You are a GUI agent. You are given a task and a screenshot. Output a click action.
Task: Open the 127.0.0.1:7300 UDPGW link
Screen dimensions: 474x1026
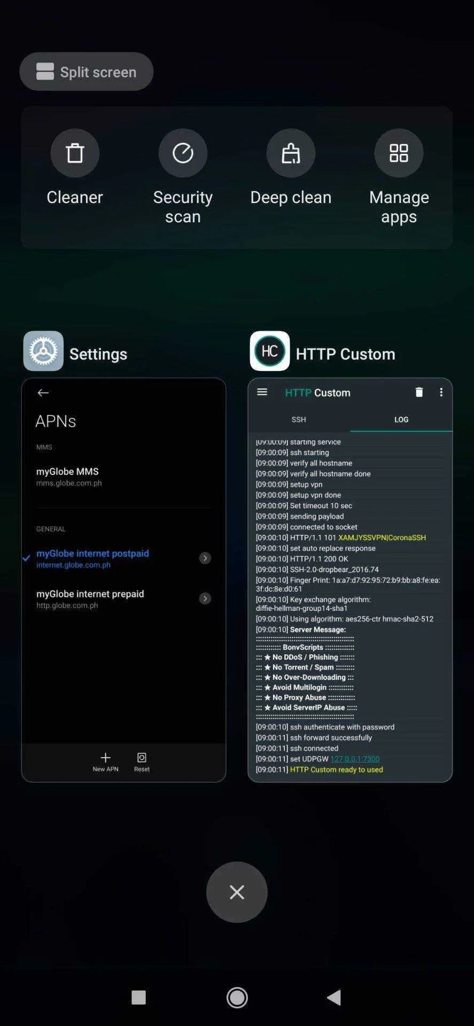355,759
